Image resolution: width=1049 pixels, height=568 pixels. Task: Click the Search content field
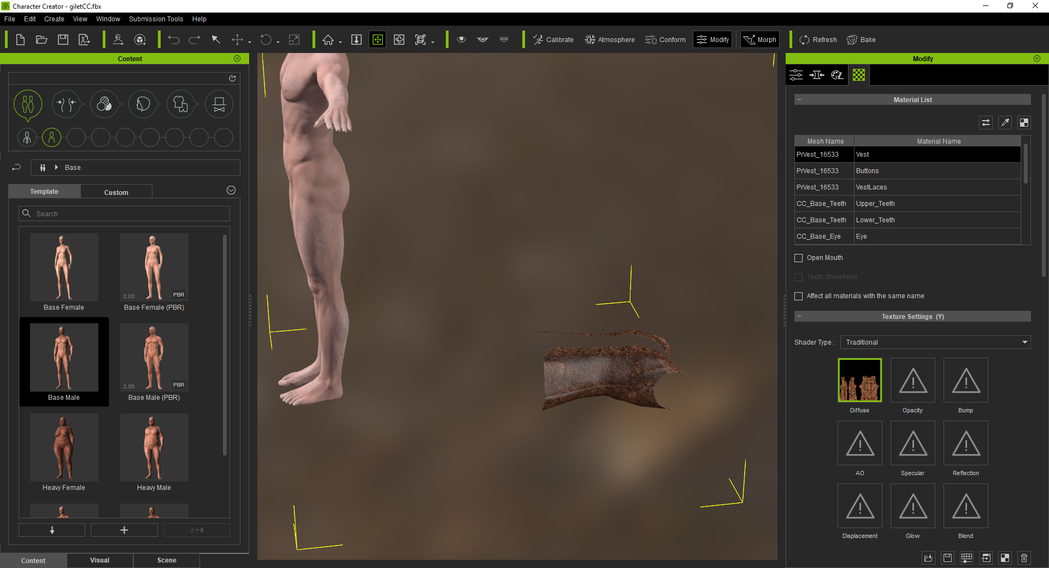(125, 214)
